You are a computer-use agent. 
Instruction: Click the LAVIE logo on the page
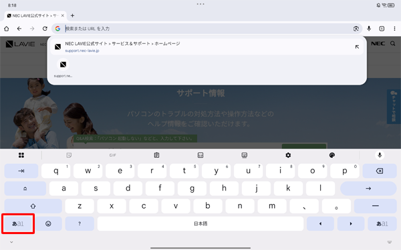coord(20,44)
